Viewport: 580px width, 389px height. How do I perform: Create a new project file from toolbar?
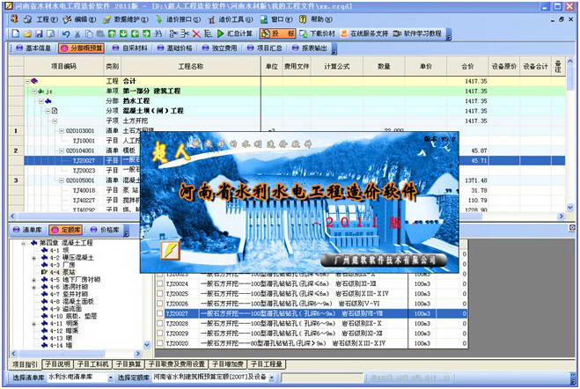[x=16, y=33]
